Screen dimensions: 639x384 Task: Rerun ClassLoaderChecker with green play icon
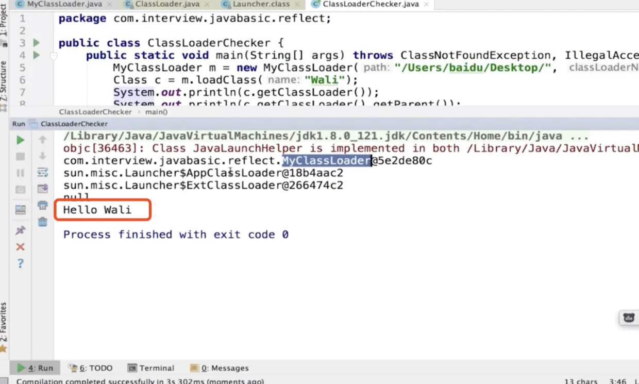click(20, 140)
